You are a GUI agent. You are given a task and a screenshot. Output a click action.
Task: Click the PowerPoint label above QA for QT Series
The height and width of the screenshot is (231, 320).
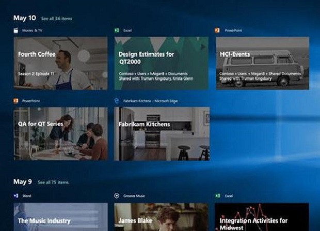[31, 101]
